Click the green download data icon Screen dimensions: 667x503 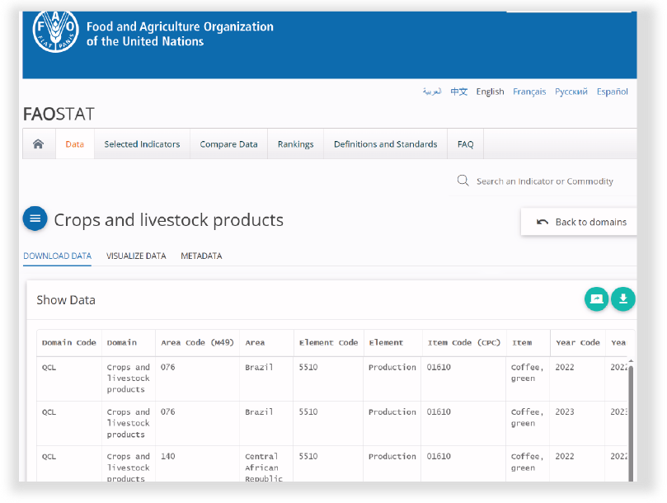(623, 299)
